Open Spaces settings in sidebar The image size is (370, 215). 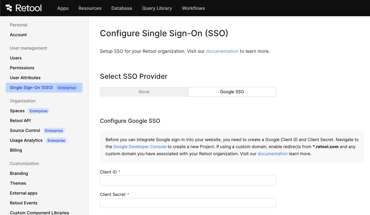pos(17,111)
